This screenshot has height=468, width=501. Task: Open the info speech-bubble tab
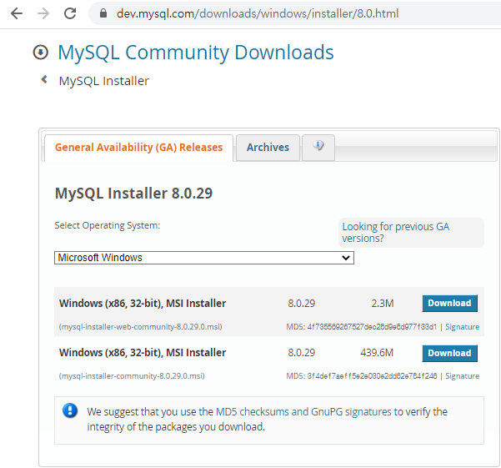tap(318, 148)
